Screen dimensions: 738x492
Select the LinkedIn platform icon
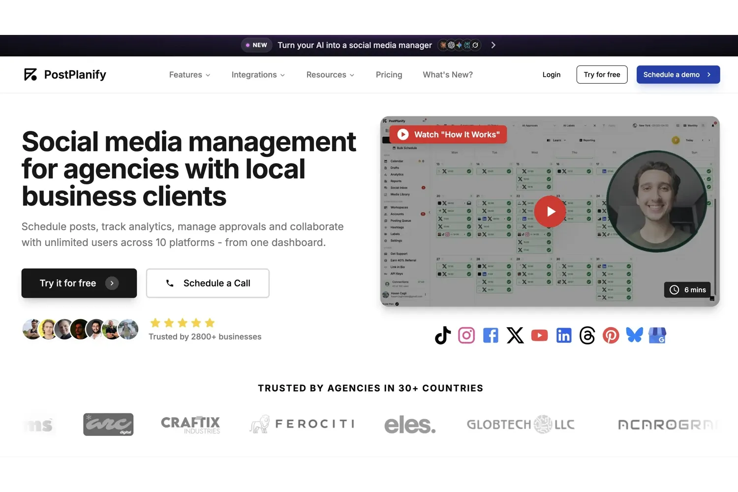click(x=564, y=336)
